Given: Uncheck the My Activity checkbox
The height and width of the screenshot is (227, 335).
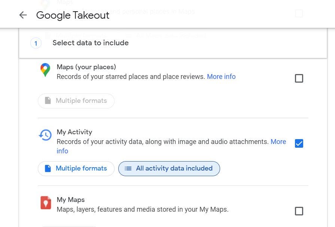Looking at the screenshot, I should pos(299,143).
